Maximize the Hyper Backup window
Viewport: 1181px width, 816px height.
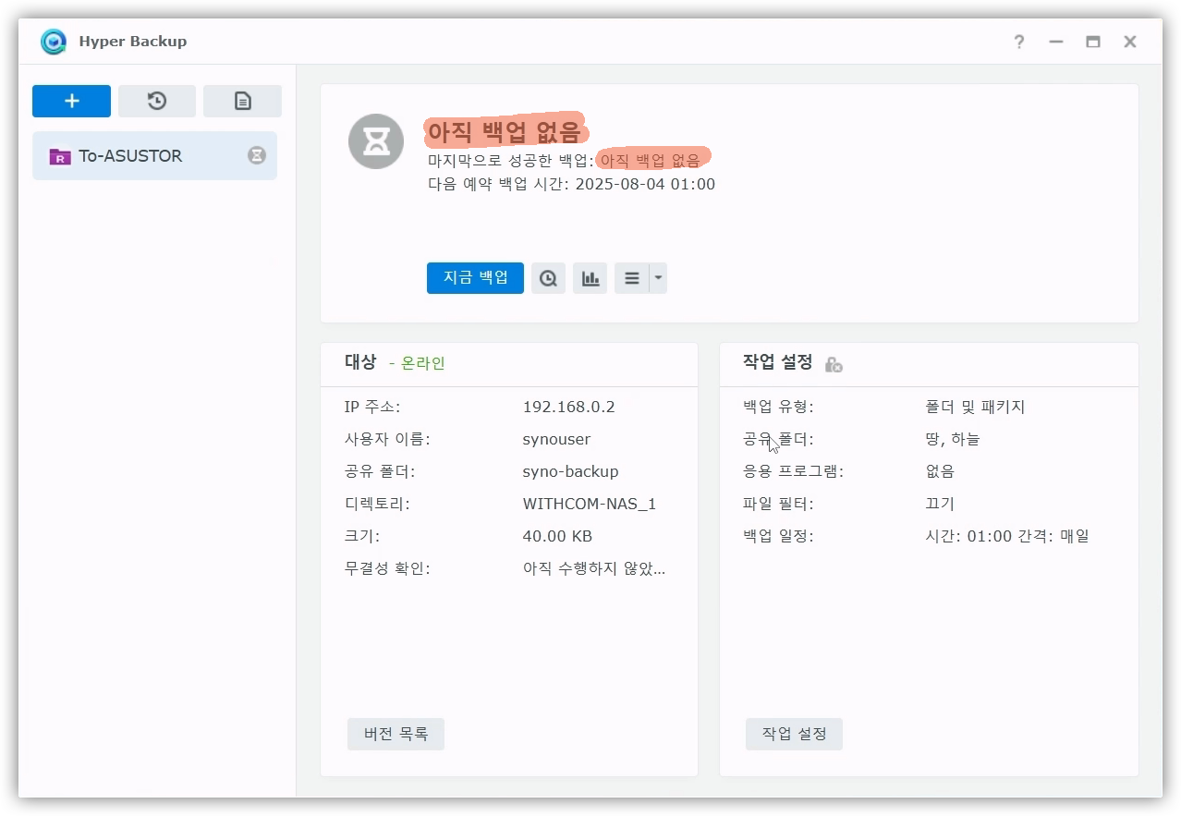coord(1093,42)
